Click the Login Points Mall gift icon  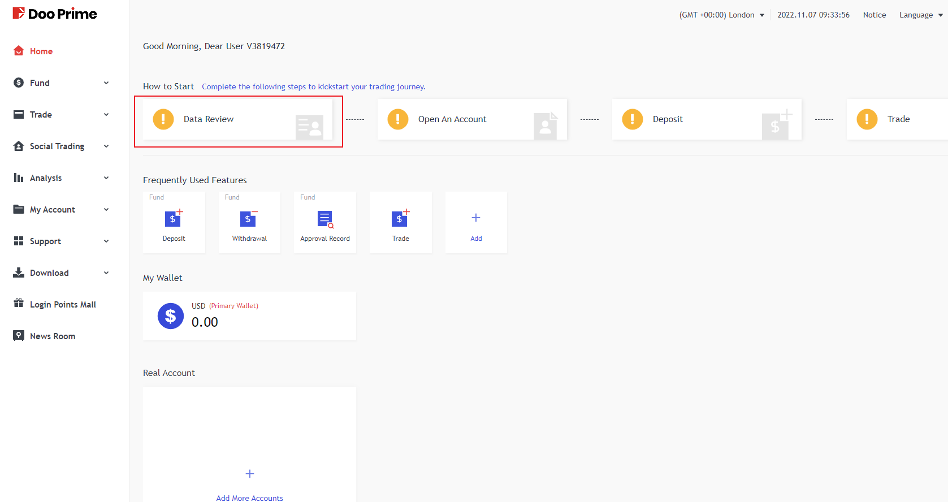(19, 304)
